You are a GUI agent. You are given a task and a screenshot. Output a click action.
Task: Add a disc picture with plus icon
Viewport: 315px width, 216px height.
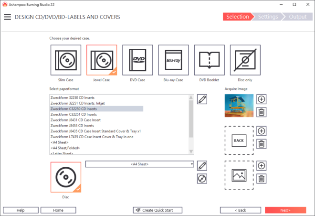[x=262, y=166]
